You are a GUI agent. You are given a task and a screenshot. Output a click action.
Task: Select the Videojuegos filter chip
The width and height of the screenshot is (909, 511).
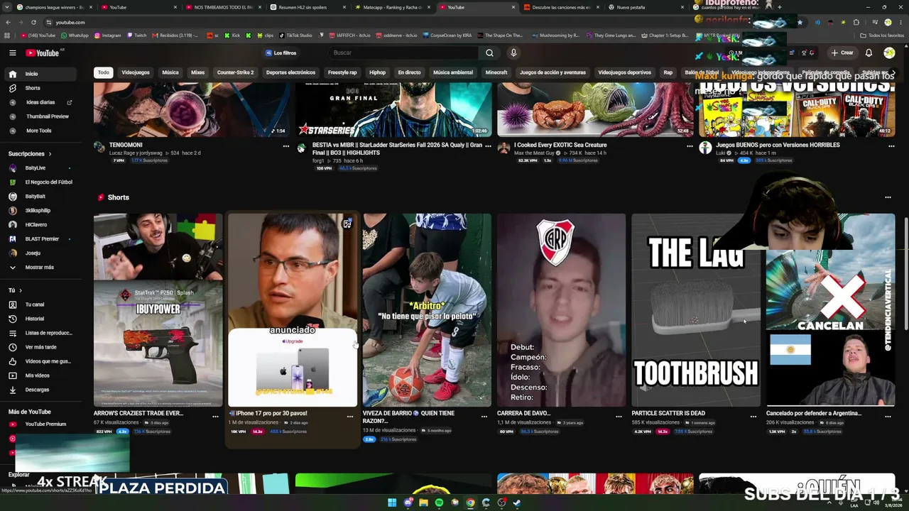136,72
